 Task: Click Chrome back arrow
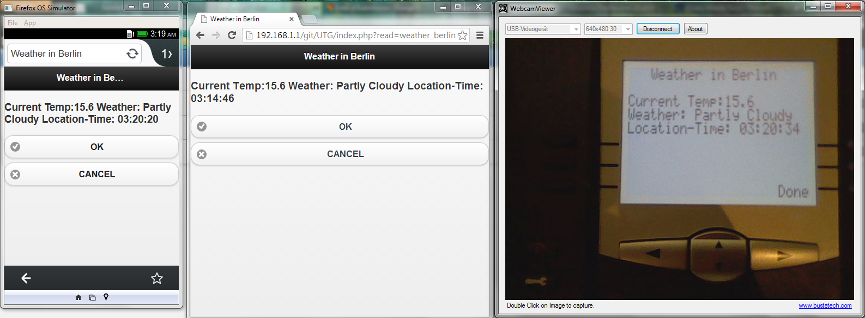point(200,35)
